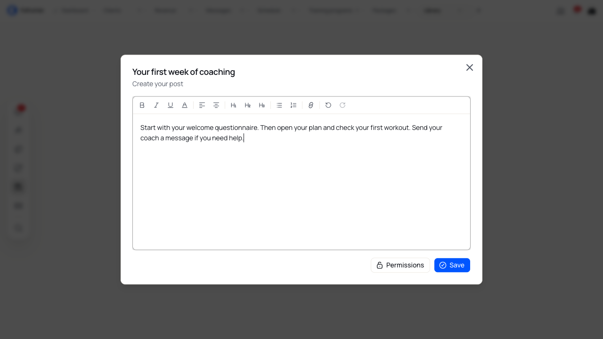Insert a bulleted list

click(279, 105)
